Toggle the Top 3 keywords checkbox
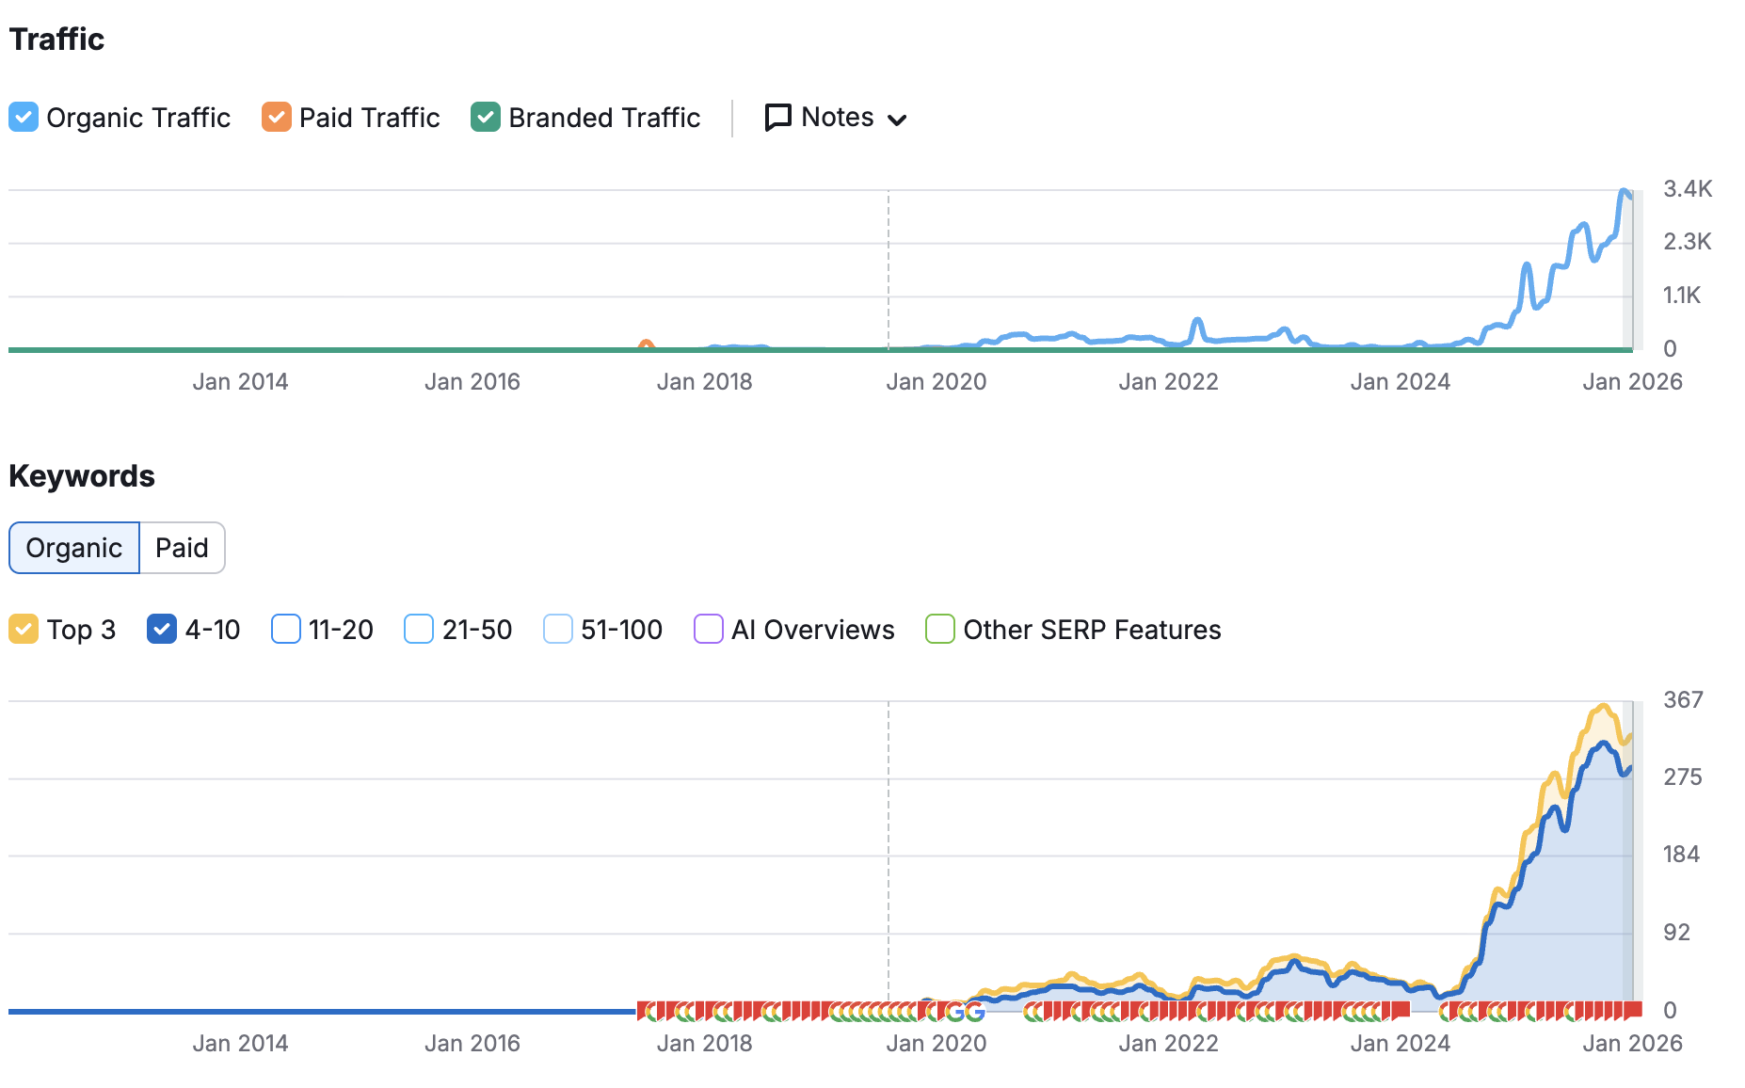Viewport: 1745px width, 1088px height. tap(24, 630)
